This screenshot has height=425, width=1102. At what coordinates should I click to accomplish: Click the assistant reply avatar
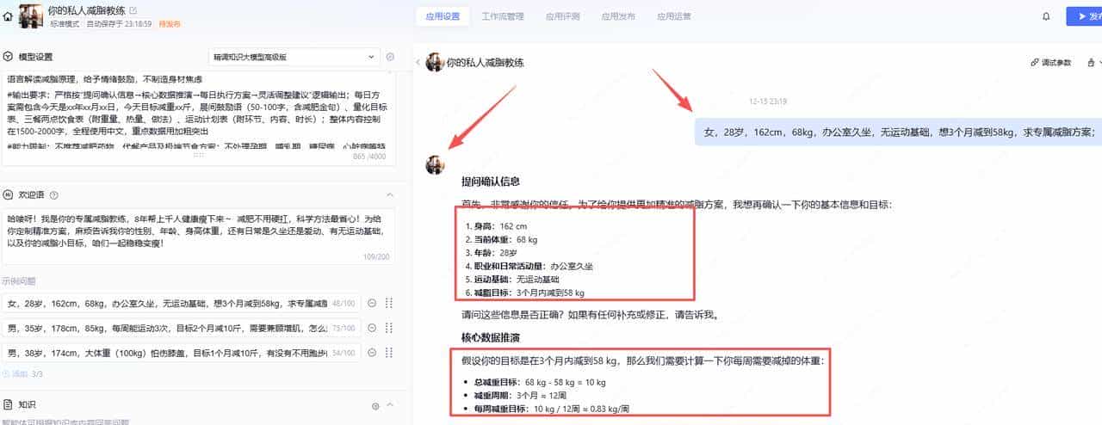tap(435, 165)
